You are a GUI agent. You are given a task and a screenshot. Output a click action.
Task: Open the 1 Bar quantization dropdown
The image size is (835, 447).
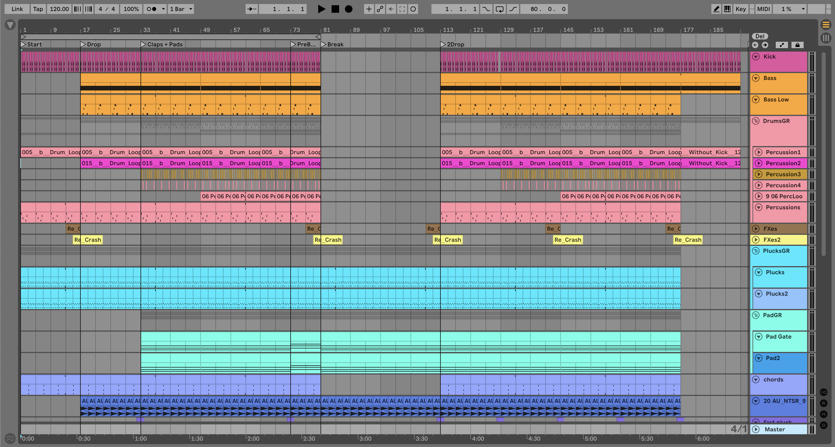[181, 9]
